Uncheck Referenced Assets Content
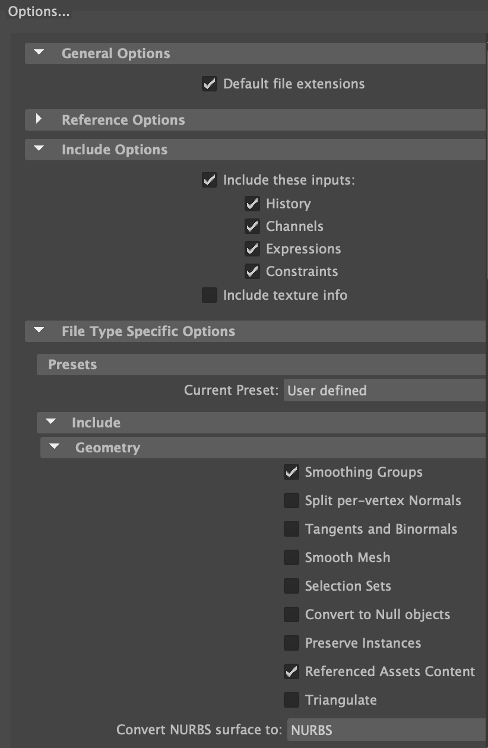488x748 pixels. click(291, 671)
